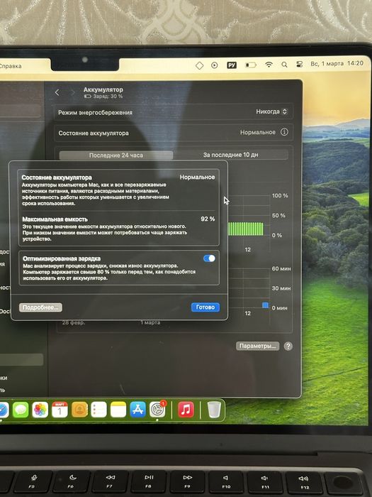Click the info icon next to Нормальное
The height and width of the screenshot is (497, 372).
284,132
